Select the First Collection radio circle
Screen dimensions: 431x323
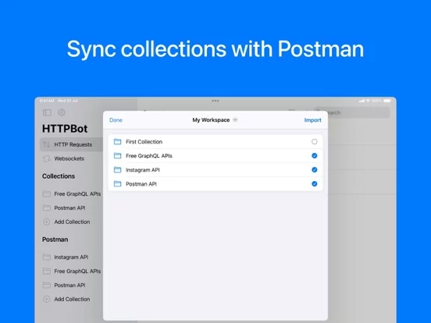(315, 142)
